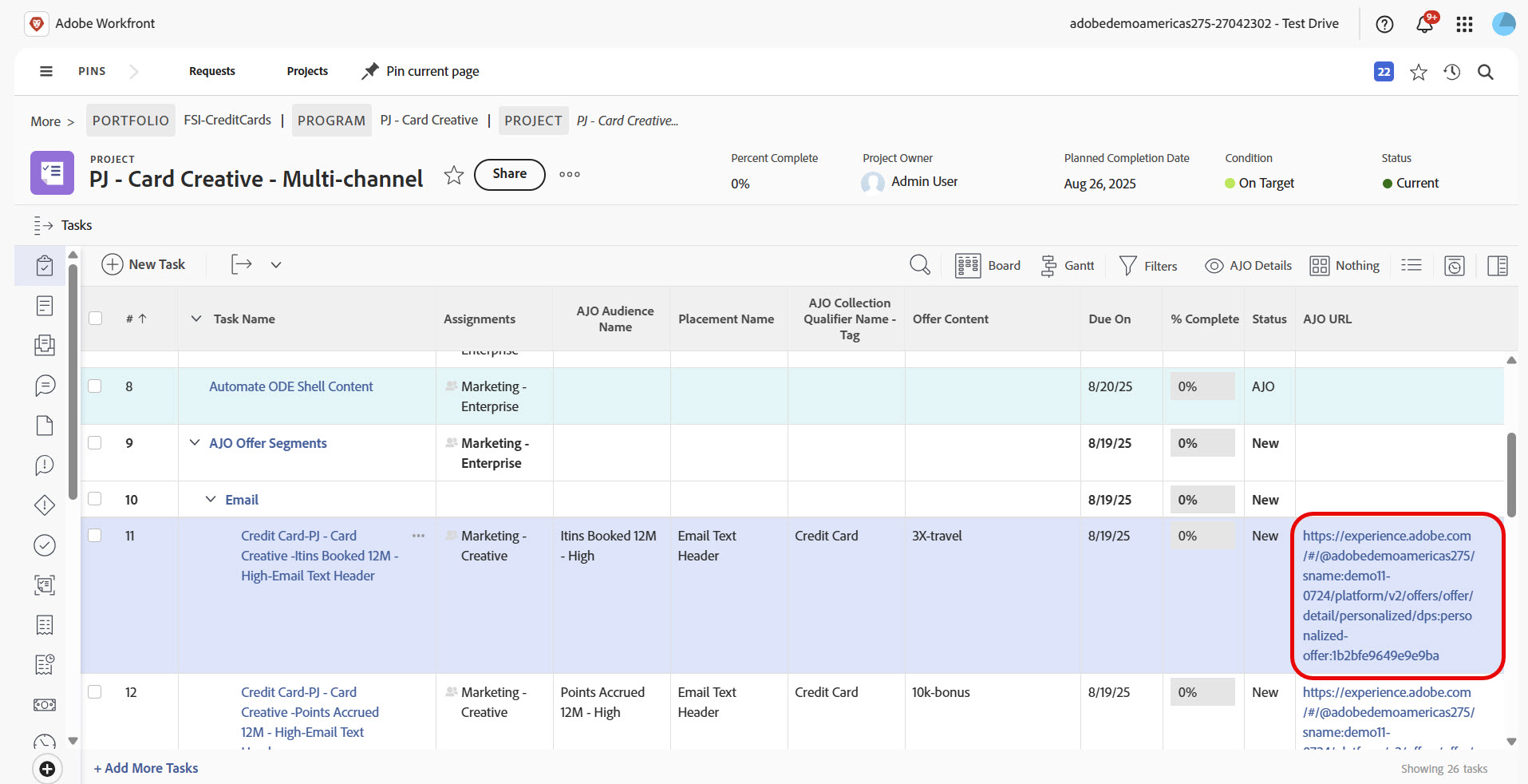This screenshot has height=784, width=1528.
Task: Open the help question mark icon
Action: click(x=1385, y=24)
